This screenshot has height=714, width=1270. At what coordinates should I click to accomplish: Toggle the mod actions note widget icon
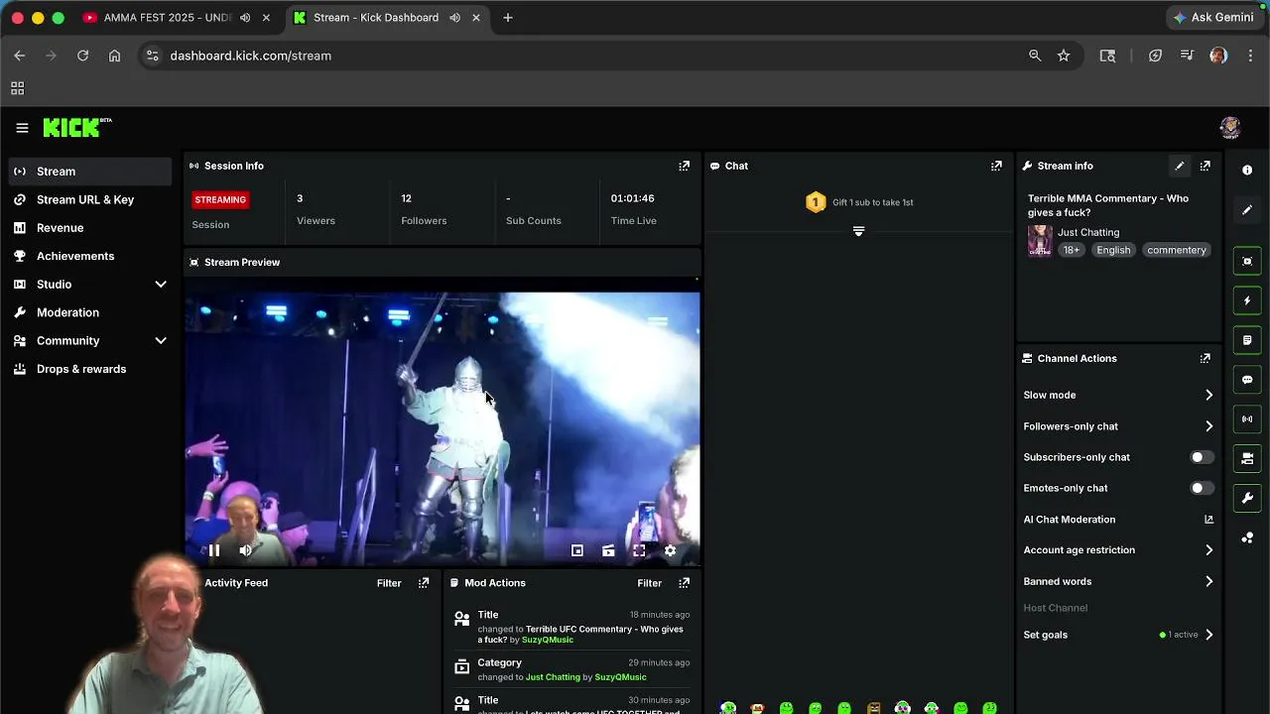tap(1247, 340)
